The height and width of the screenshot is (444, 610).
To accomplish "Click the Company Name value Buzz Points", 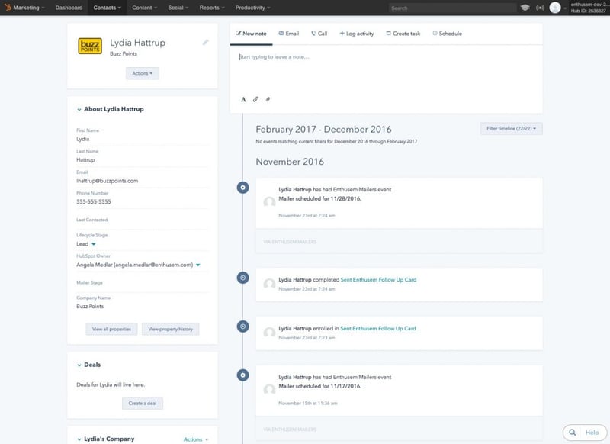I will (90, 306).
